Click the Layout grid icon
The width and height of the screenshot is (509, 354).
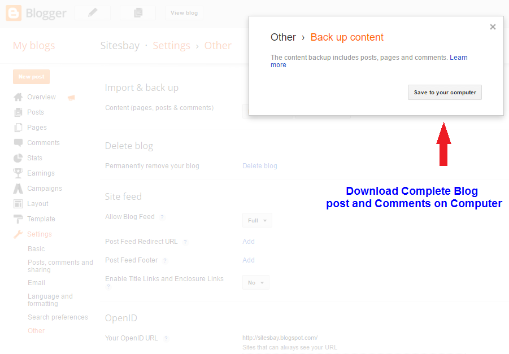point(18,204)
